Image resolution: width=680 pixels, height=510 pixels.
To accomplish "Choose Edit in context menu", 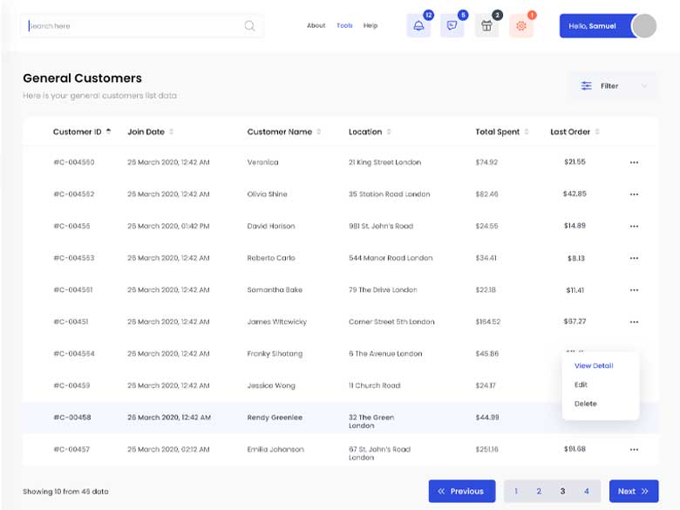I will (x=581, y=384).
